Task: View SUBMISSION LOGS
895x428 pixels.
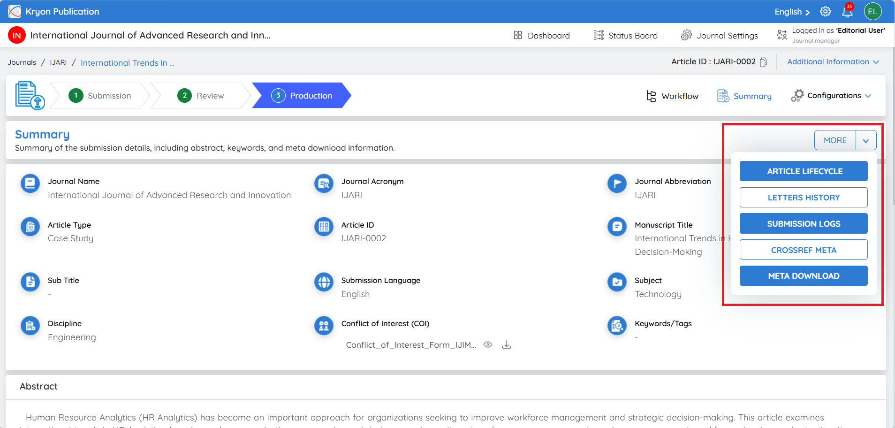Action: tap(804, 224)
